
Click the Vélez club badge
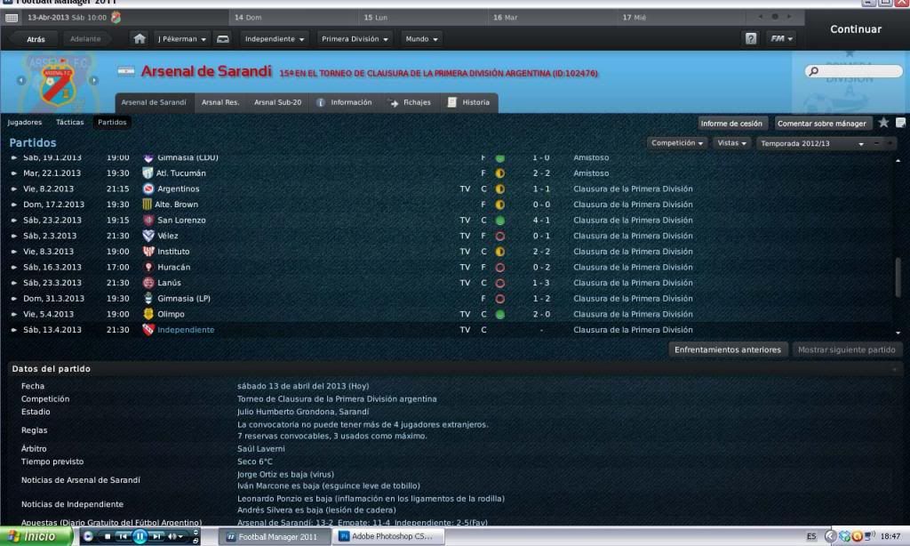click(x=148, y=236)
